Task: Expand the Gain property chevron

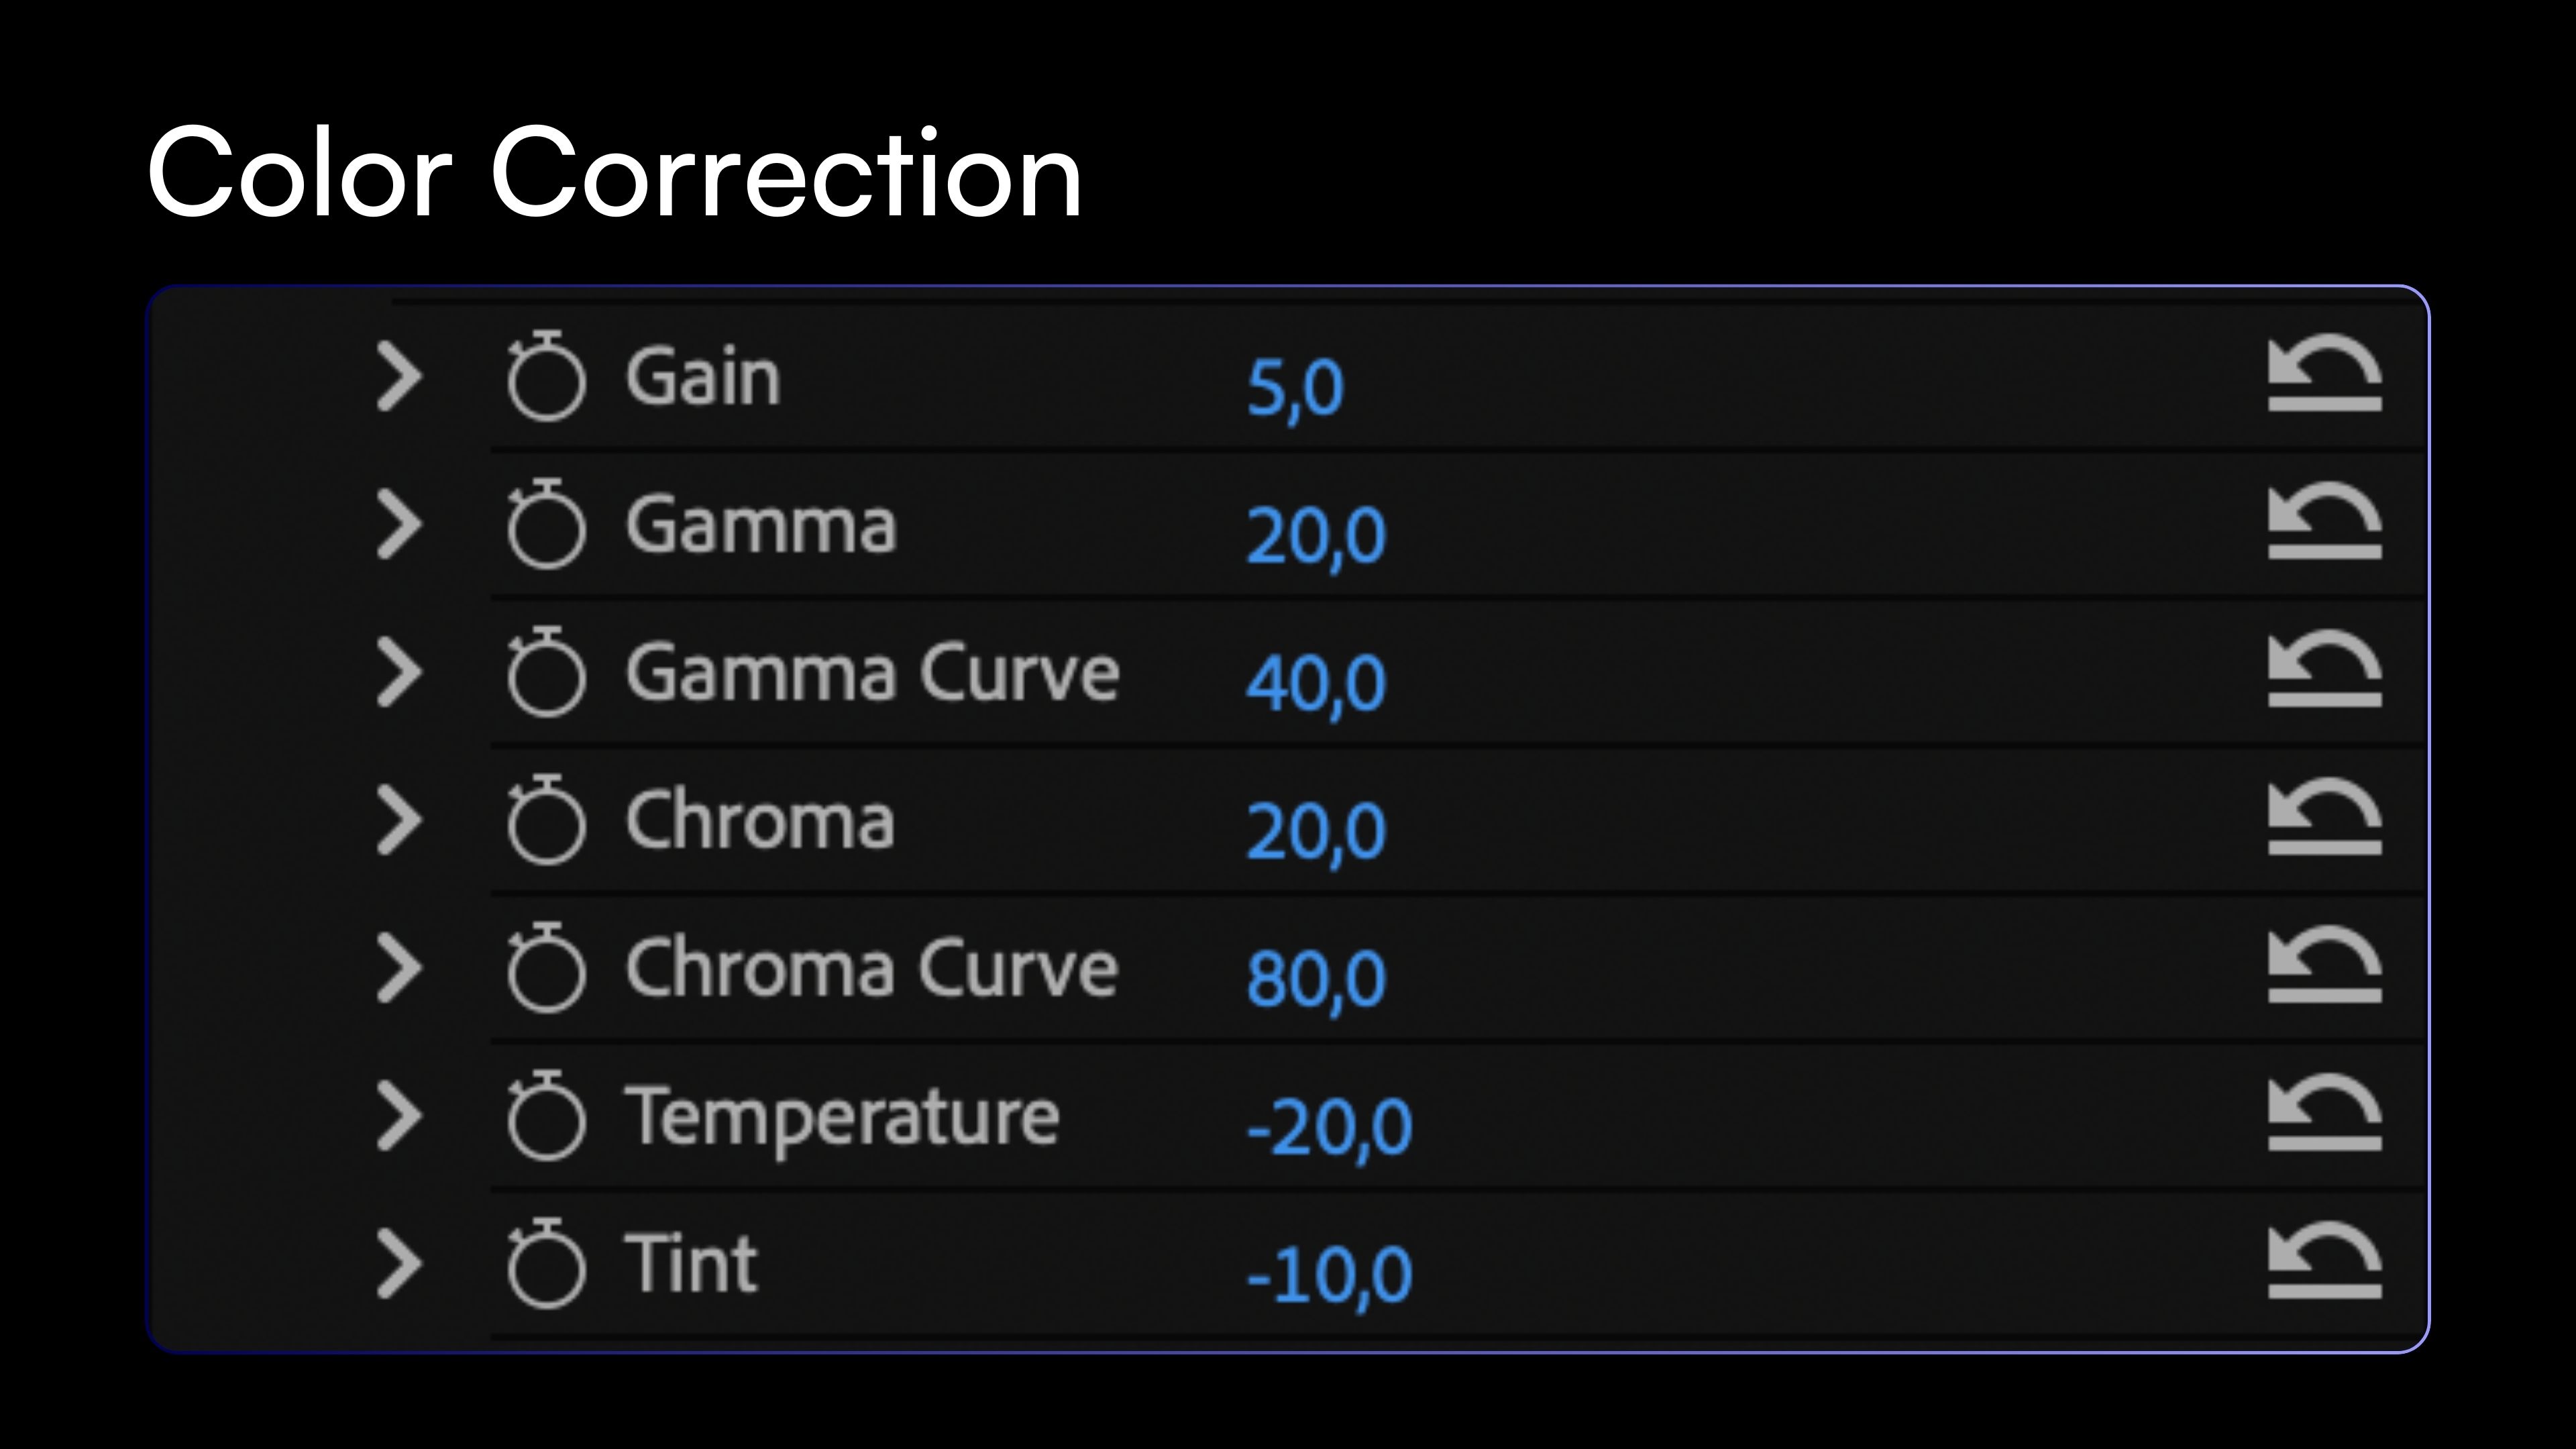Action: click(x=399, y=376)
